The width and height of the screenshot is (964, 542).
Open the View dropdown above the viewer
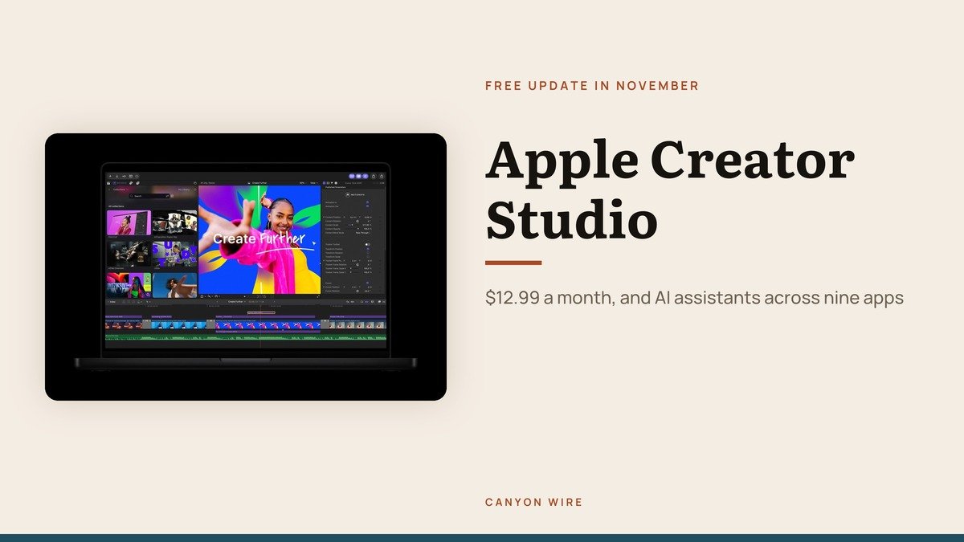(x=314, y=182)
